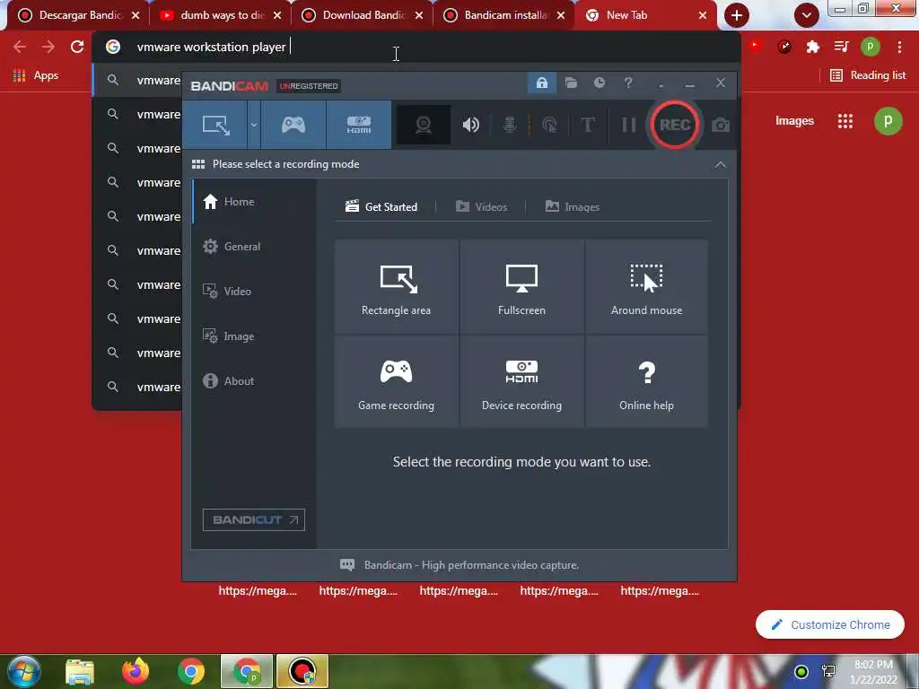Click the BANDICUT link button

coord(254,519)
